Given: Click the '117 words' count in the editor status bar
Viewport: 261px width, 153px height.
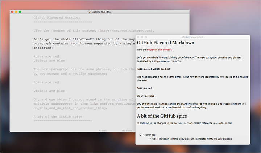Looking at the screenshot, I should pyautogui.click(x=127, y=130).
